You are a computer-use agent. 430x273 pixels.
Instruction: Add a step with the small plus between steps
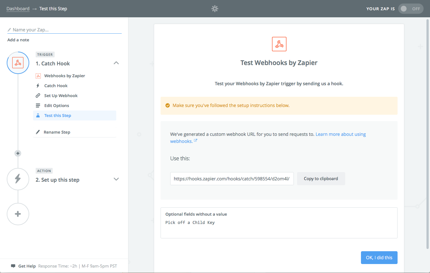click(x=18, y=153)
